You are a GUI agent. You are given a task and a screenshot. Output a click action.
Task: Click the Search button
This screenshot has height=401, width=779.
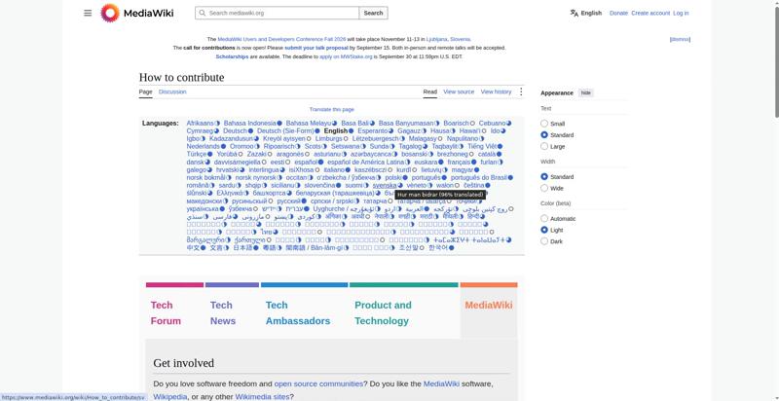pos(373,13)
